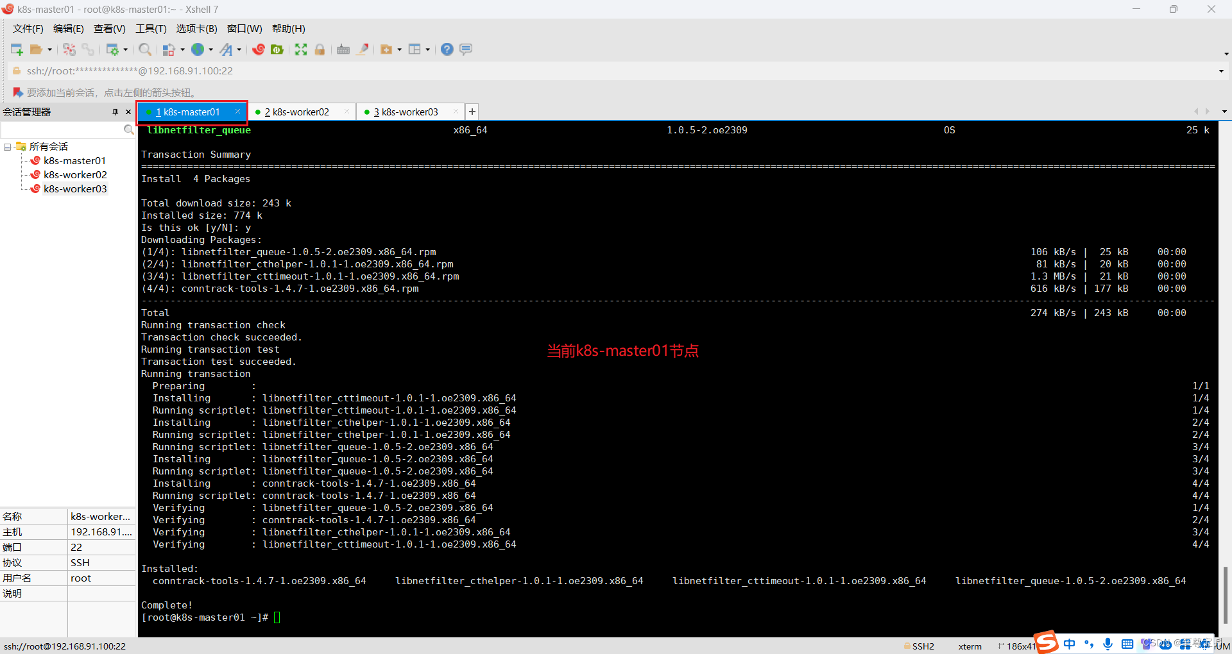The height and width of the screenshot is (654, 1232).
Task: Click the Reconnect chain-link icon
Action: click(88, 49)
